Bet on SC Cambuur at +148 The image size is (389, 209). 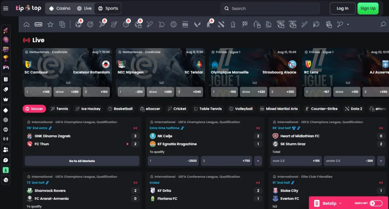38,92
